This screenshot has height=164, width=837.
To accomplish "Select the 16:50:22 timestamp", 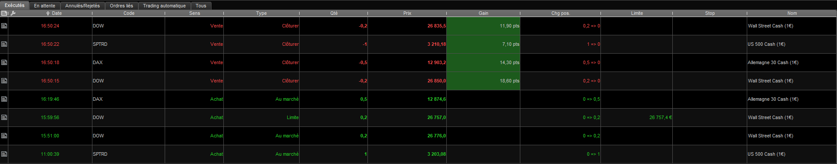I will [x=50, y=44].
